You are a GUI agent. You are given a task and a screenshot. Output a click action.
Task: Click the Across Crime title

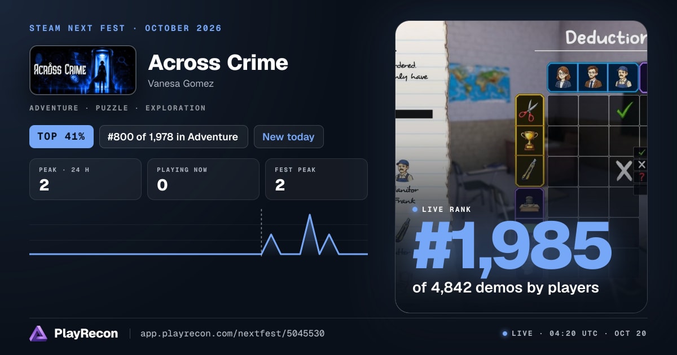[x=218, y=63]
